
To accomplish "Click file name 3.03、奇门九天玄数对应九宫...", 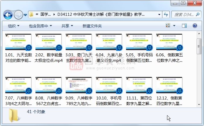I will (x=79, y=58).
